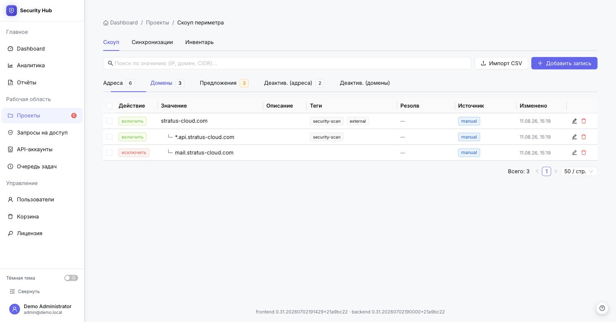Open the Деактив. (адреса) sub-tab

coord(294,83)
